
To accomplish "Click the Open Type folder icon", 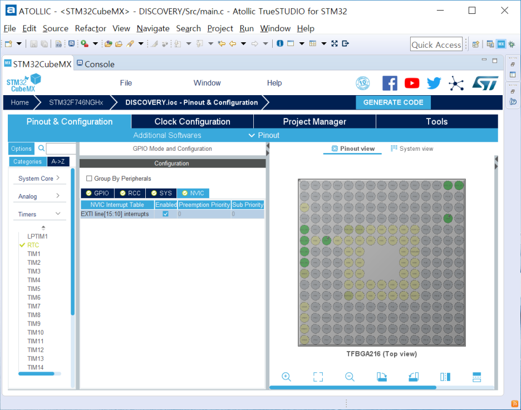I will coord(109,43).
